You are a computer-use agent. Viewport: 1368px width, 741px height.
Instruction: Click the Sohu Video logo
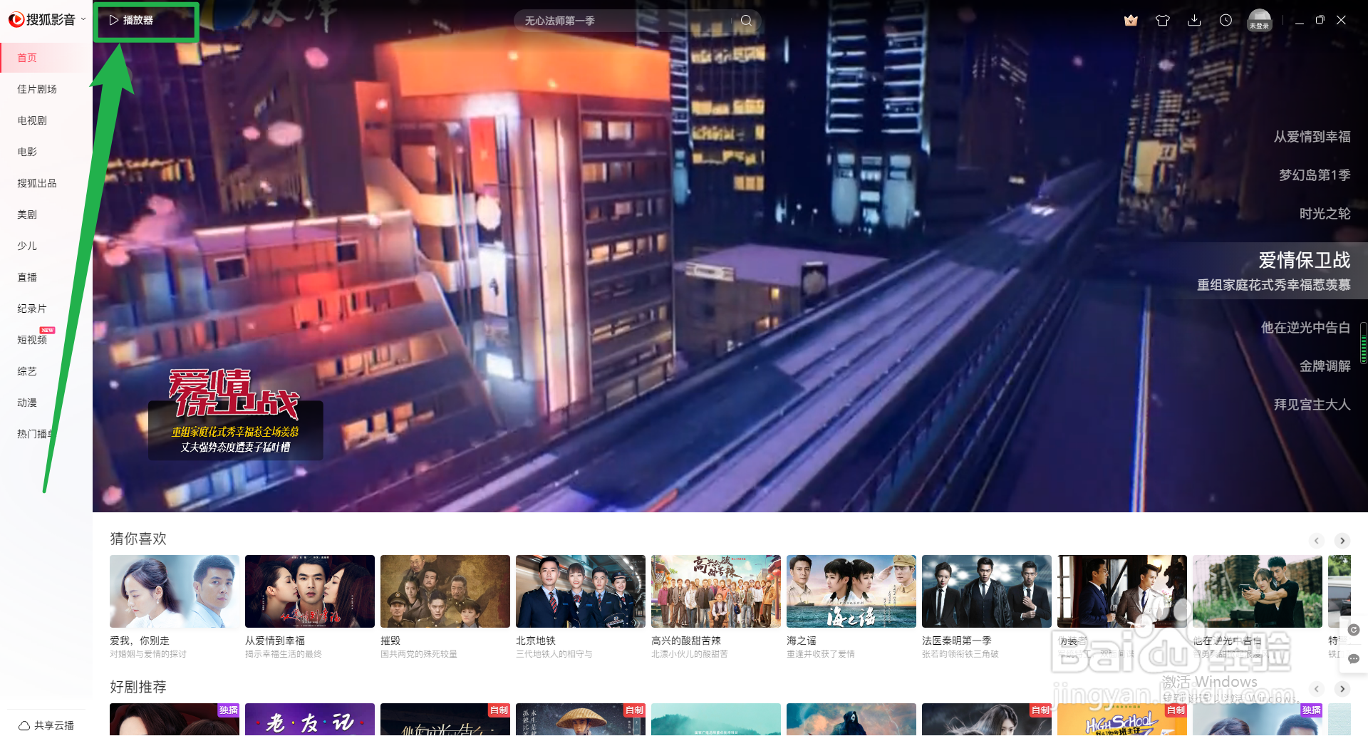tap(41, 20)
